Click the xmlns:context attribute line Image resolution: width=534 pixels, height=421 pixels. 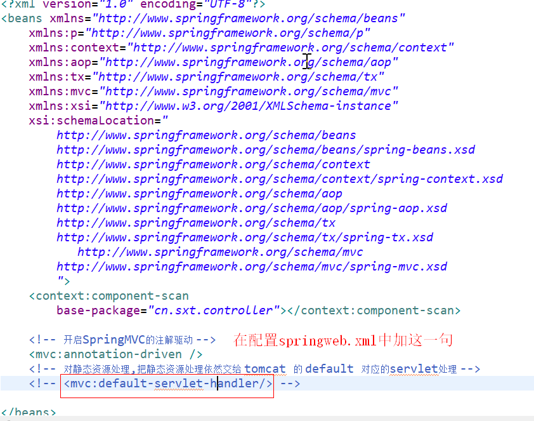point(241,48)
